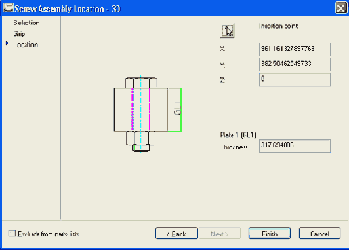Close the Screw Assembly Location dialog
Screen dimensions: 349x250
(341, 8)
